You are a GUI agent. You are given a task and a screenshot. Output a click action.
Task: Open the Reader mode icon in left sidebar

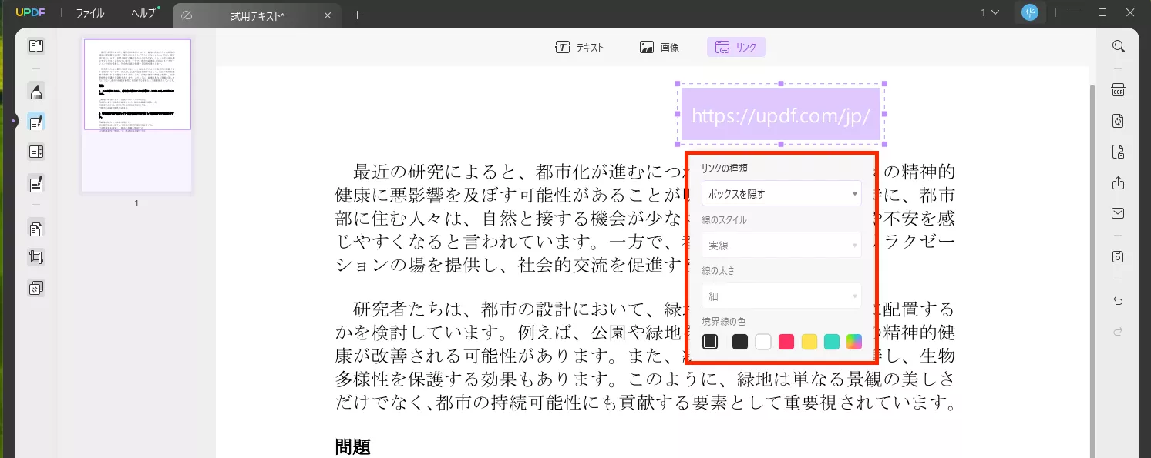tap(35, 46)
